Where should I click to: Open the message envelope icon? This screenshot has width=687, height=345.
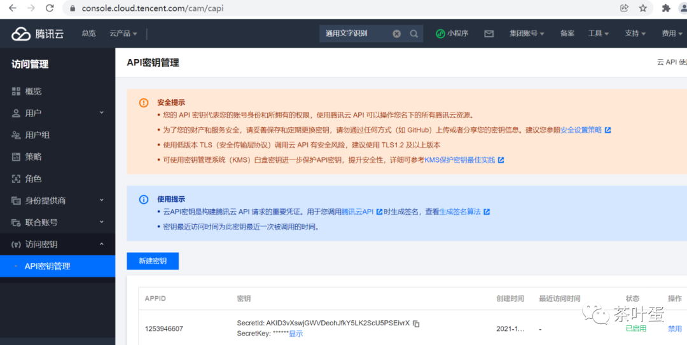[489, 34]
